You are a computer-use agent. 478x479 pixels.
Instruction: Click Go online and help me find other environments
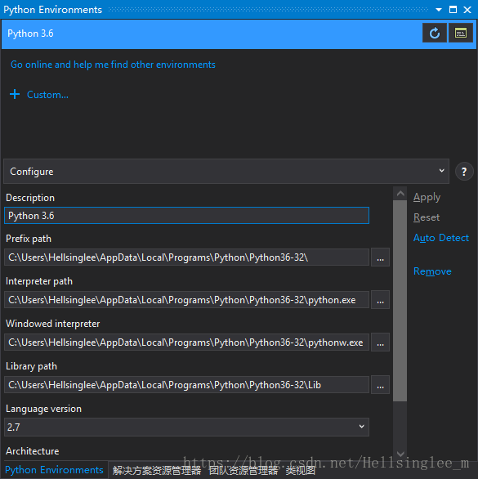[x=113, y=65]
